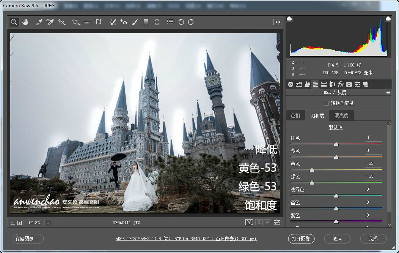Switch to the 饱和度 tab

(x=317, y=115)
